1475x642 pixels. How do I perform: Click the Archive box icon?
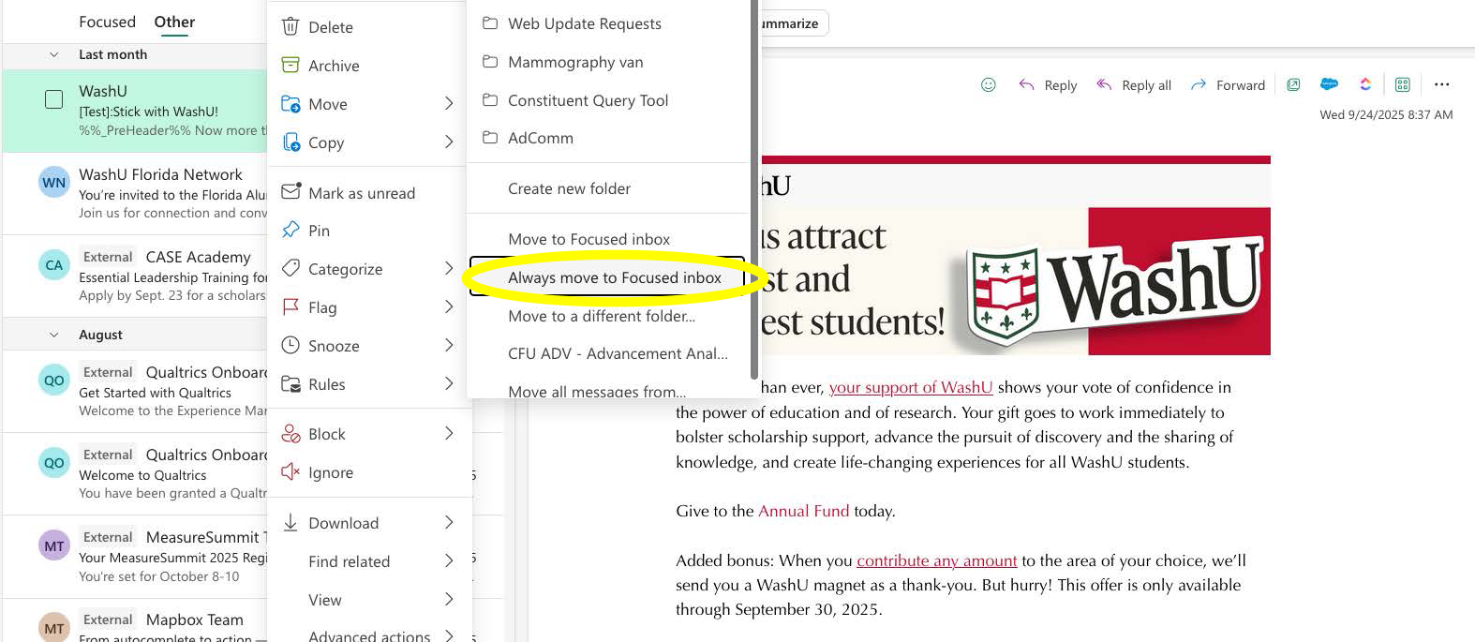pyautogui.click(x=291, y=65)
